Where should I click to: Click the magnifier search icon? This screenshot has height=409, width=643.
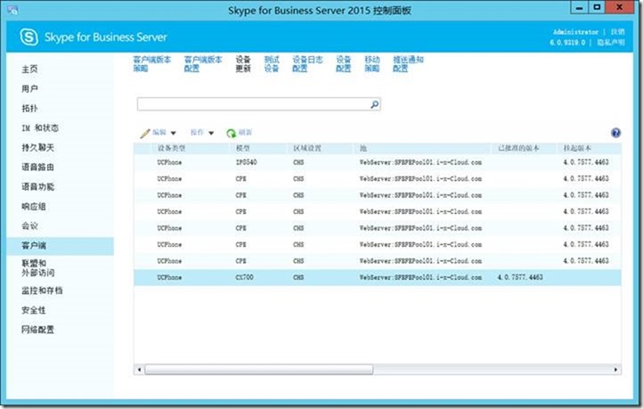tap(374, 104)
